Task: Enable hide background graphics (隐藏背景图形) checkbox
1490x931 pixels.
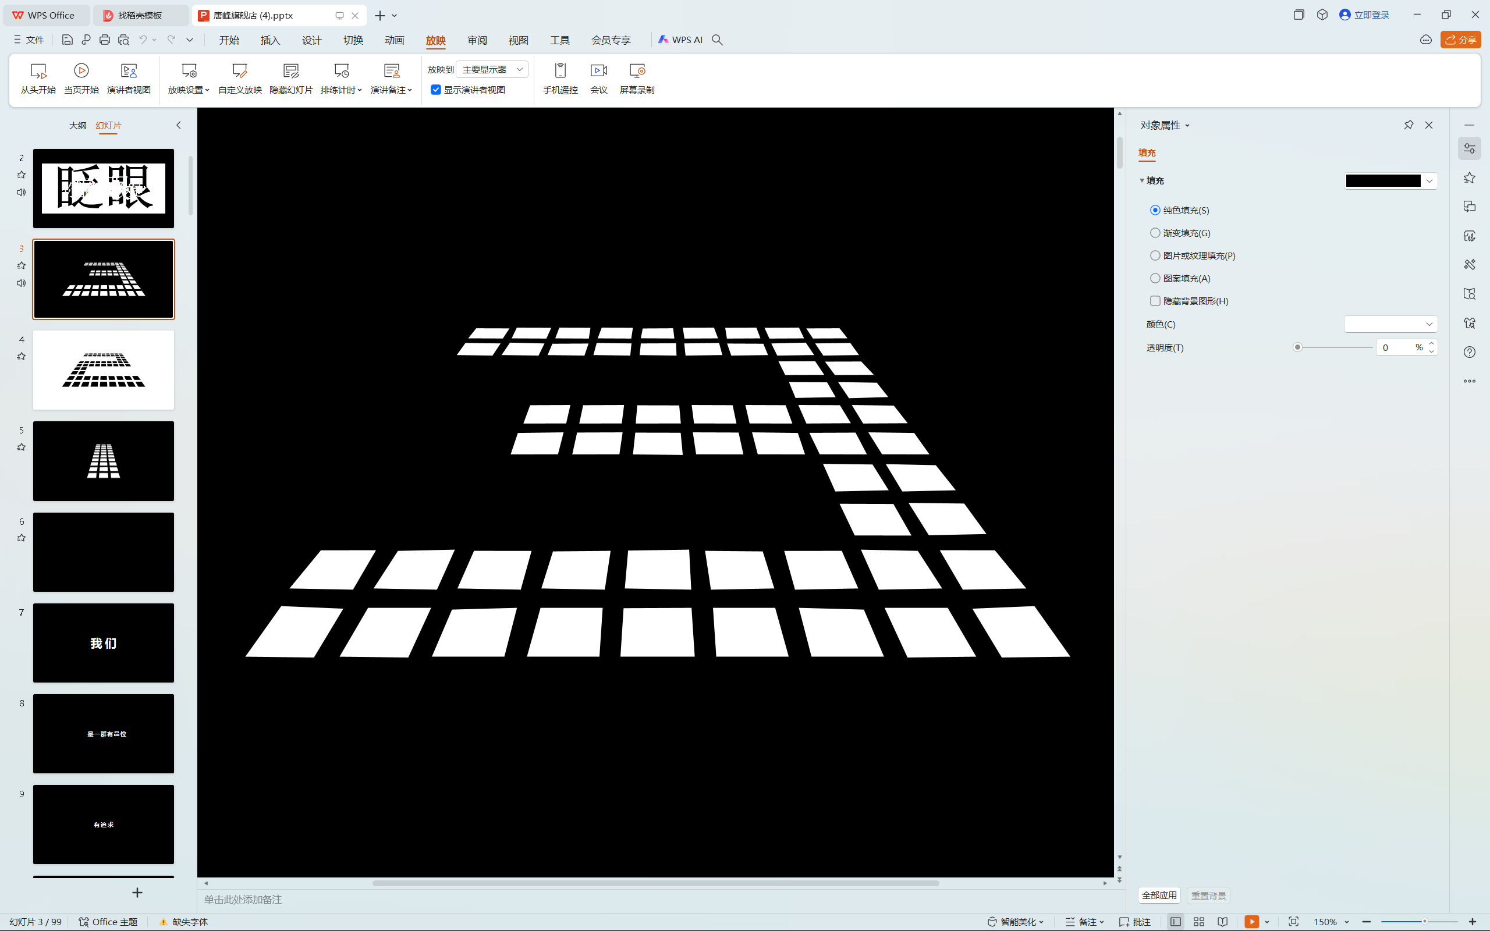Action: coord(1155,301)
